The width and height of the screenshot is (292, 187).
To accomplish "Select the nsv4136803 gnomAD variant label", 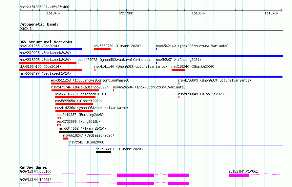I will (215, 80).
